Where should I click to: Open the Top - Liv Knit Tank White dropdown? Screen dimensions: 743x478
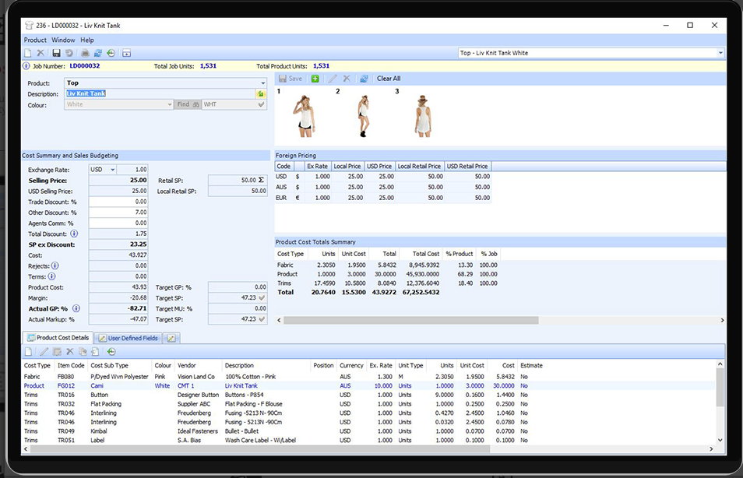click(720, 53)
